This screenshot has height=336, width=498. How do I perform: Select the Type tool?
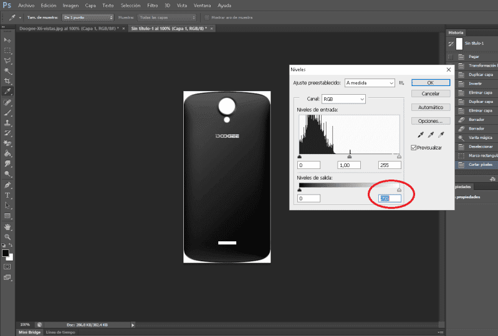tap(7, 195)
